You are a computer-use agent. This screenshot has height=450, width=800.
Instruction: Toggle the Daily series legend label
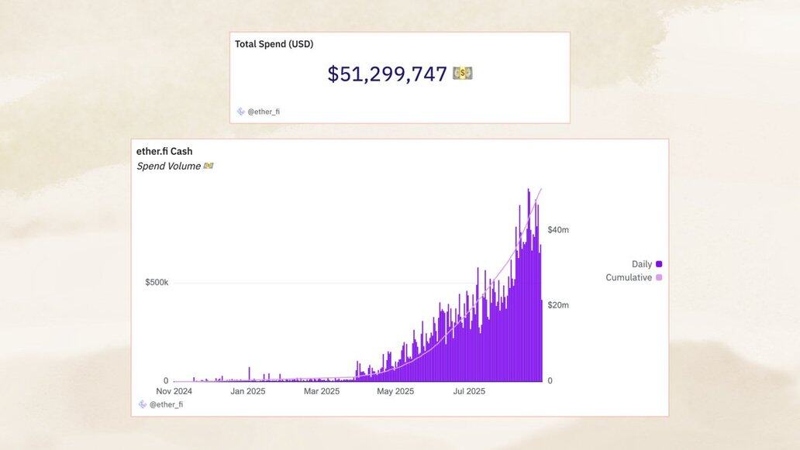tap(642, 264)
